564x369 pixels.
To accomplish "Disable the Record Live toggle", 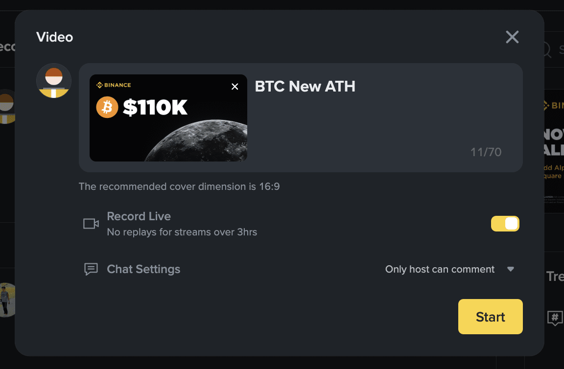I will [x=505, y=224].
